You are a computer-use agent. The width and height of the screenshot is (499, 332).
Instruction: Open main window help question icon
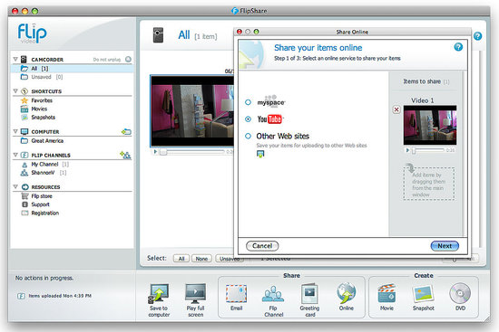coord(477,36)
